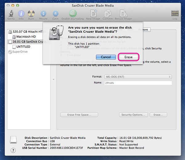This screenshot has width=185, height=160.
Task: Click the Convert toolbar icon
Action: [108, 13]
